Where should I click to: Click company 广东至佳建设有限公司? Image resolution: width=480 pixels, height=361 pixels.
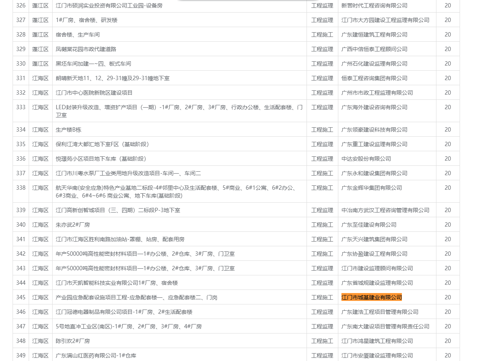(x=369, y=225)
